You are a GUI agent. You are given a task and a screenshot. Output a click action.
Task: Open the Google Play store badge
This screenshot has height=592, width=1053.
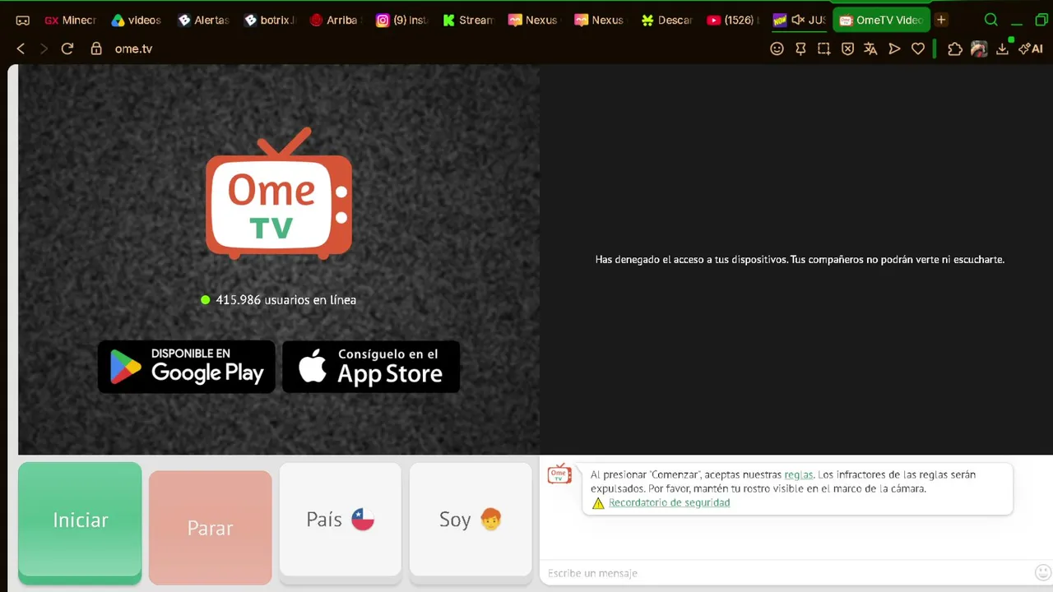pyautogui.click(x=187, y=367)
